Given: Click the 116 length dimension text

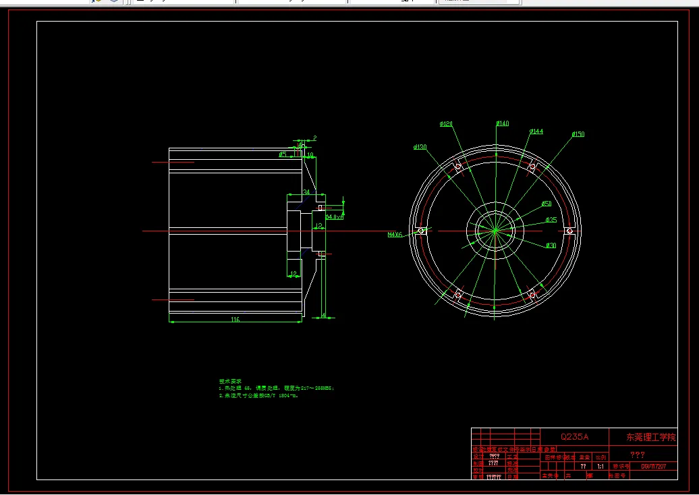Looking at the screenshot, I should [235, 318].
